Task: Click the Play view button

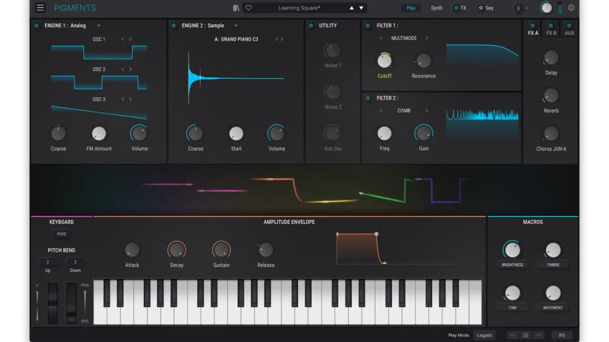Action: 411,8
